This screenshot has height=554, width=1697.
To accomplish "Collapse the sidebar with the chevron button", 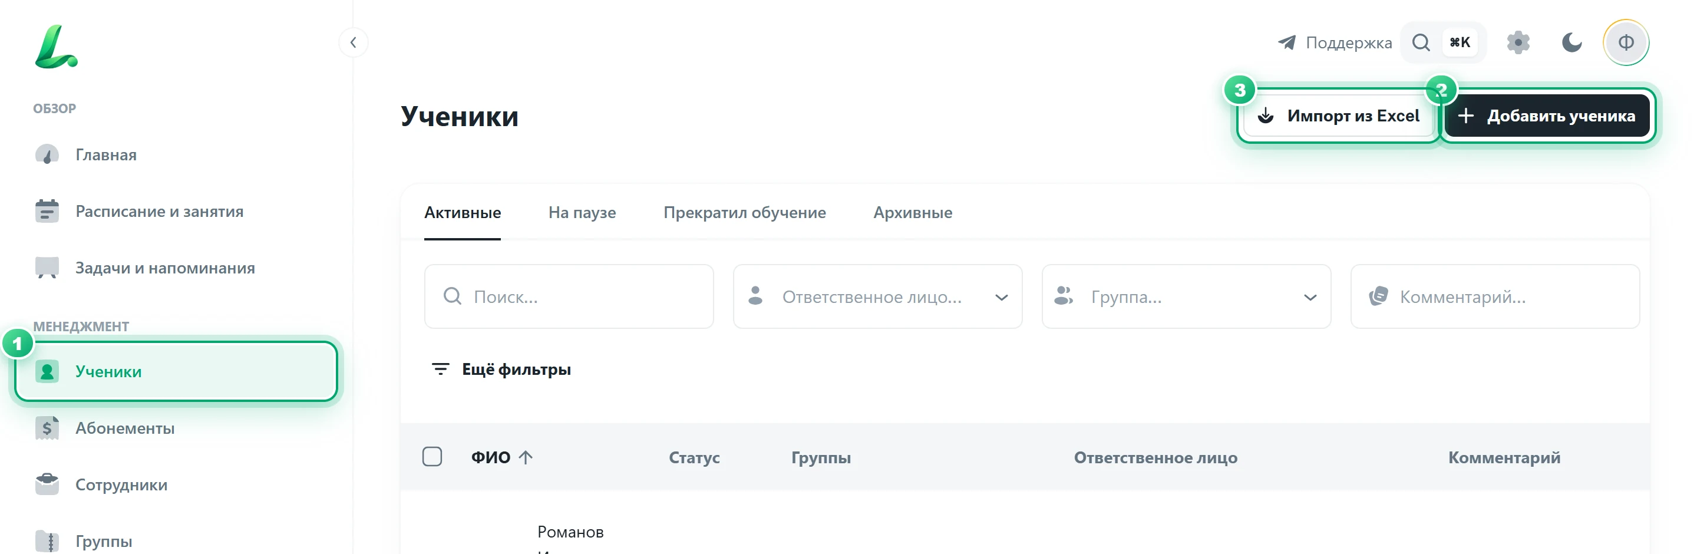I will point(354,43).
